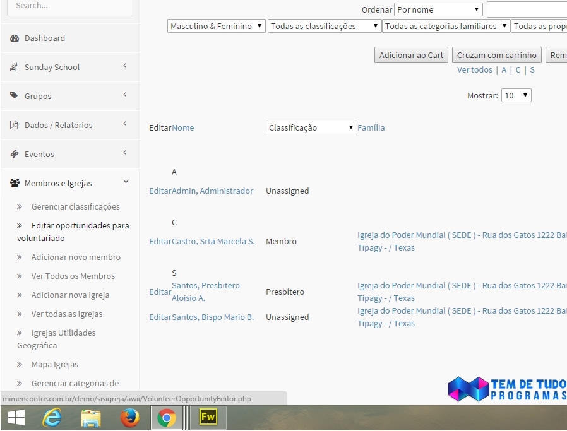Select Ver todas as igrejas menu item
The height and width of the screenshot is (431, 567).
coord(67,314)
